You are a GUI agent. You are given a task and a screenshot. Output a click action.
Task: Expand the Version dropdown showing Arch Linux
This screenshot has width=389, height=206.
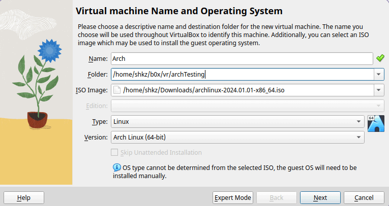pos(237,137)
